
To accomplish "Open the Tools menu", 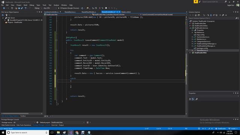I will 44,5.
